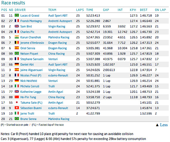Click the UK flag next to Sam Bird
Image resolution: width=170 pixels, height=142 pixels.
point(17,26)
